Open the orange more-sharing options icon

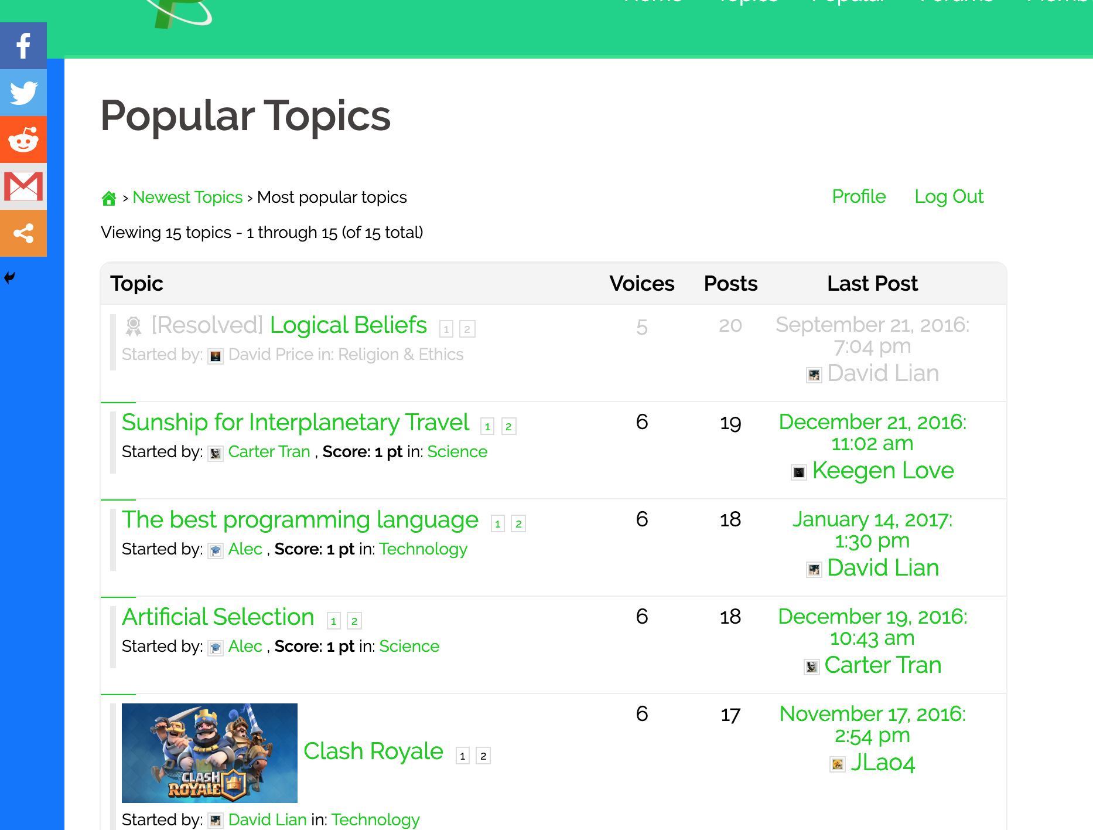(23, 233)
